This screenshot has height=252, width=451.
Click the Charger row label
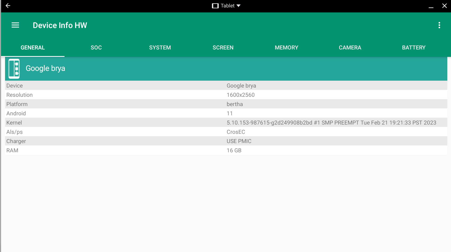(16, 141)
